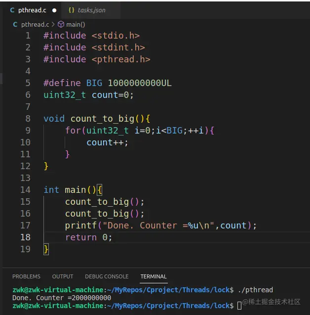Click the braces JSON icon on tasks.json tab
310x315 pixels.
[x=72, y=10]
